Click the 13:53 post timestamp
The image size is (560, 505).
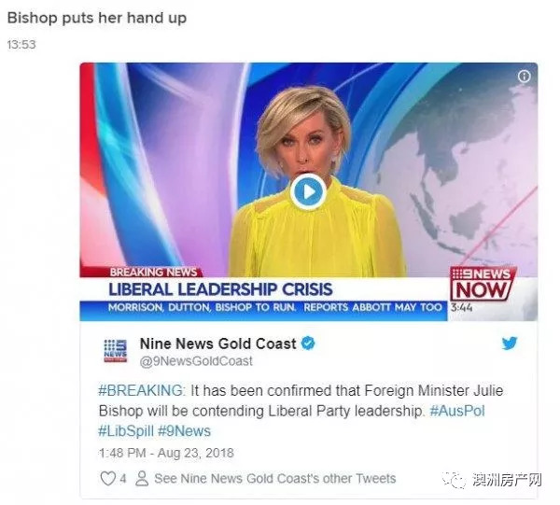(x=21, y=45)
